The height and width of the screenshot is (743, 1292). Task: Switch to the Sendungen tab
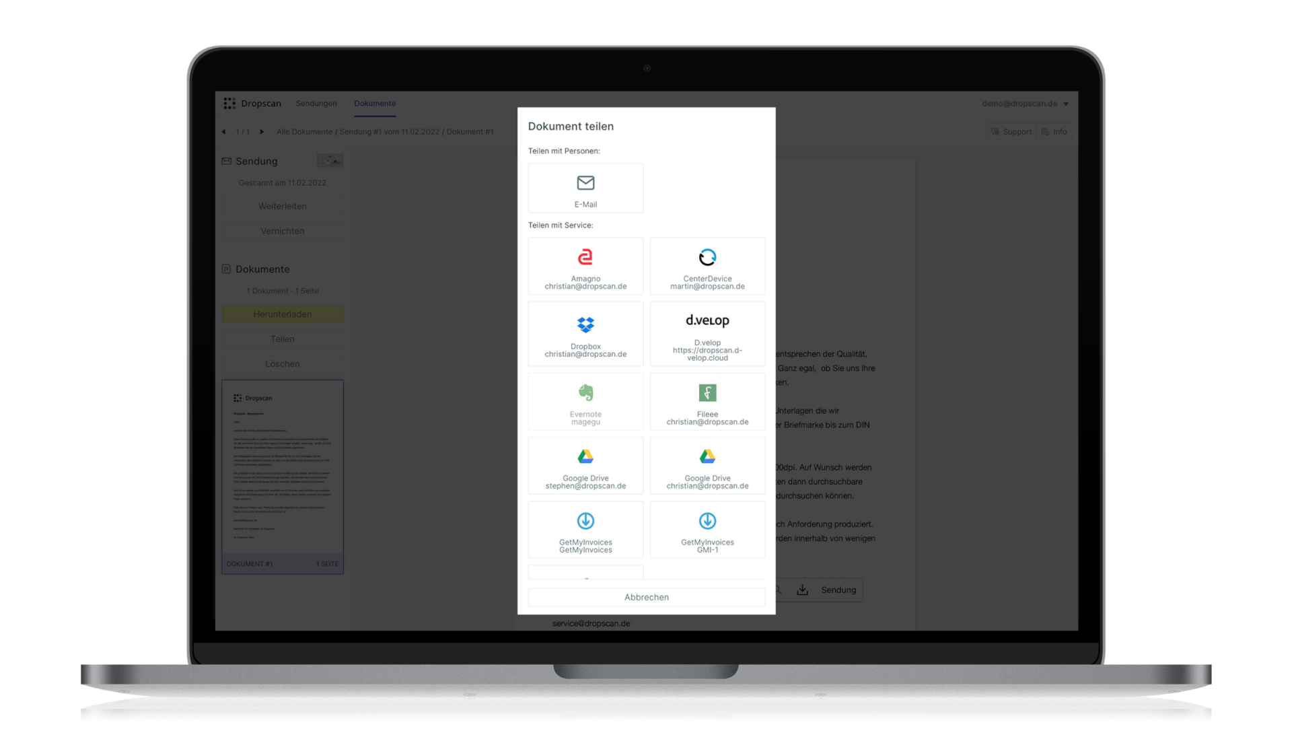(316, 103)
